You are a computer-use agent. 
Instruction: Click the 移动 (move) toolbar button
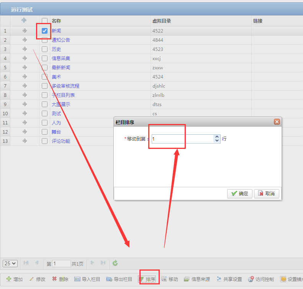click(x=170, y=279)
